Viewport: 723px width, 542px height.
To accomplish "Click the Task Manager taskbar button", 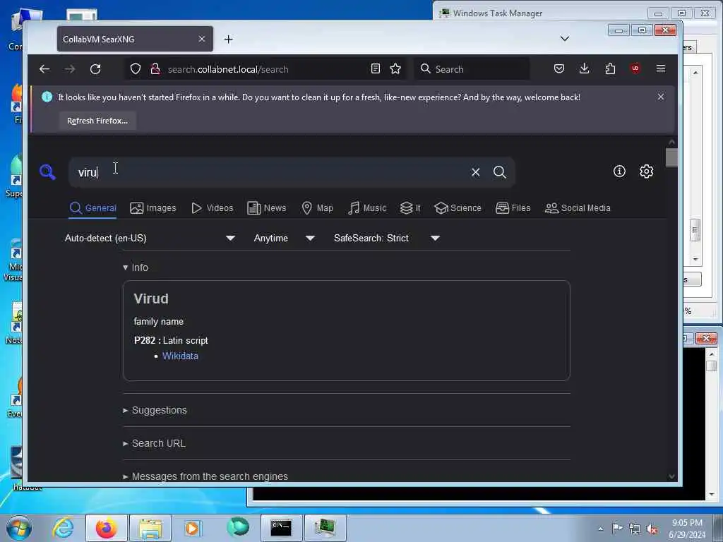I will point(325,528).
